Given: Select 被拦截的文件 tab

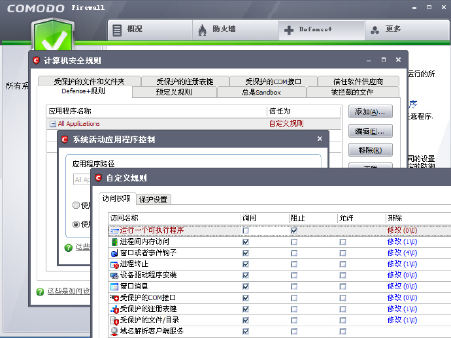Looking at the screenshot, I should click(x=352, y=92).
